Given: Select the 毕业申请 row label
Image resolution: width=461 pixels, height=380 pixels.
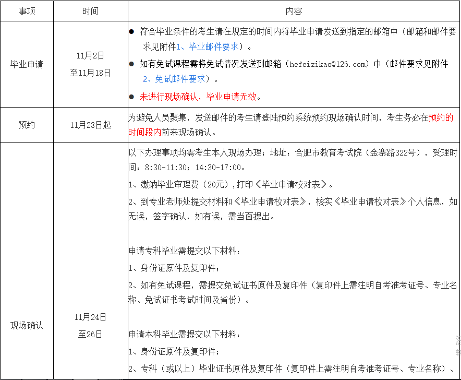Looking at the screenshot, I should pyautogui.click(x=27, y=64).
